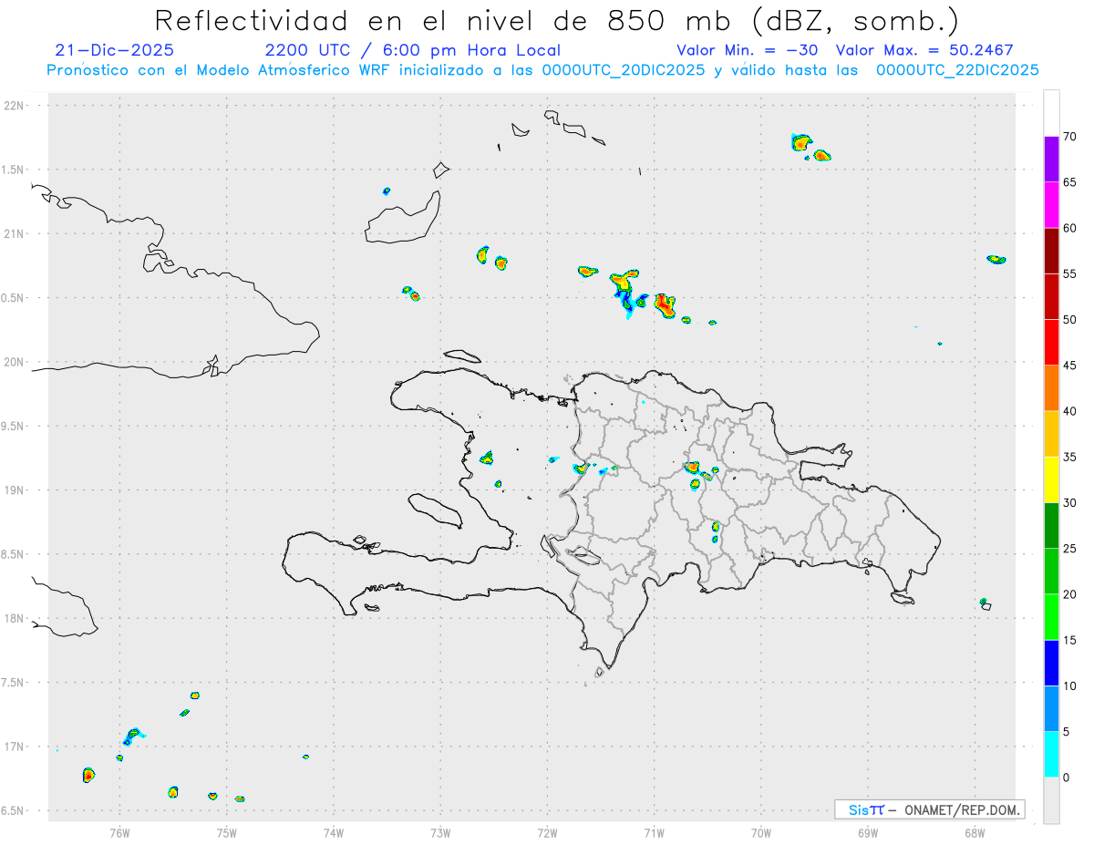Click the date label '21-Dic-2025'

[x=114, y=50]
